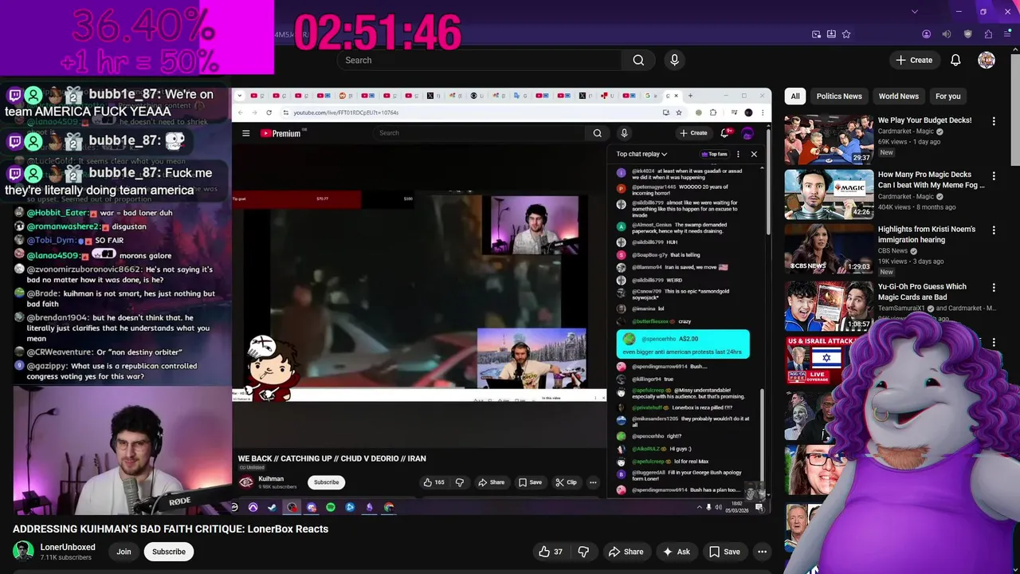Open the browser hamburger menu

(1009, 34)
